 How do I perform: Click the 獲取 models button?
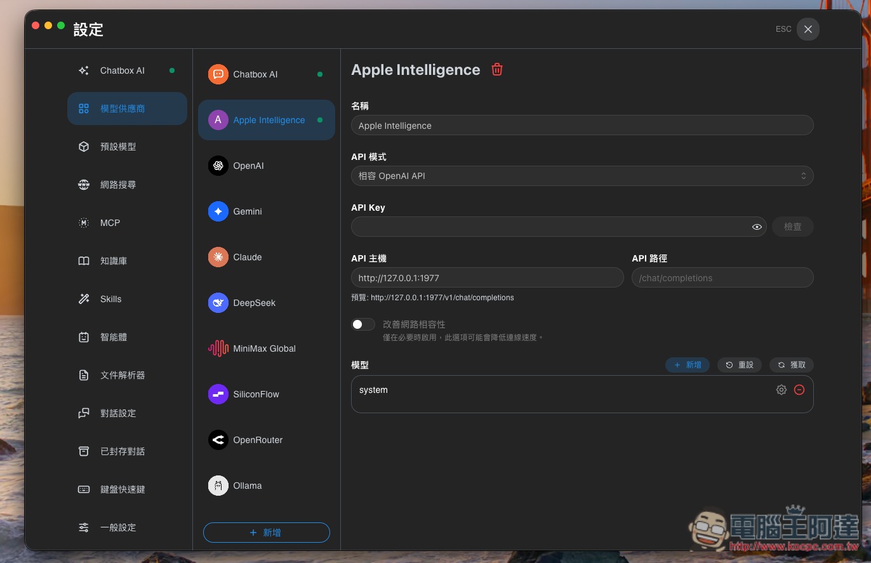pyautogui.click(x=792, y=365)
